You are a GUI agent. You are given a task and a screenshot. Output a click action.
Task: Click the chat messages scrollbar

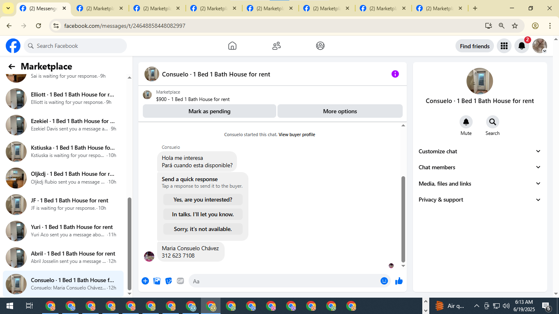[x=403, y=220]
